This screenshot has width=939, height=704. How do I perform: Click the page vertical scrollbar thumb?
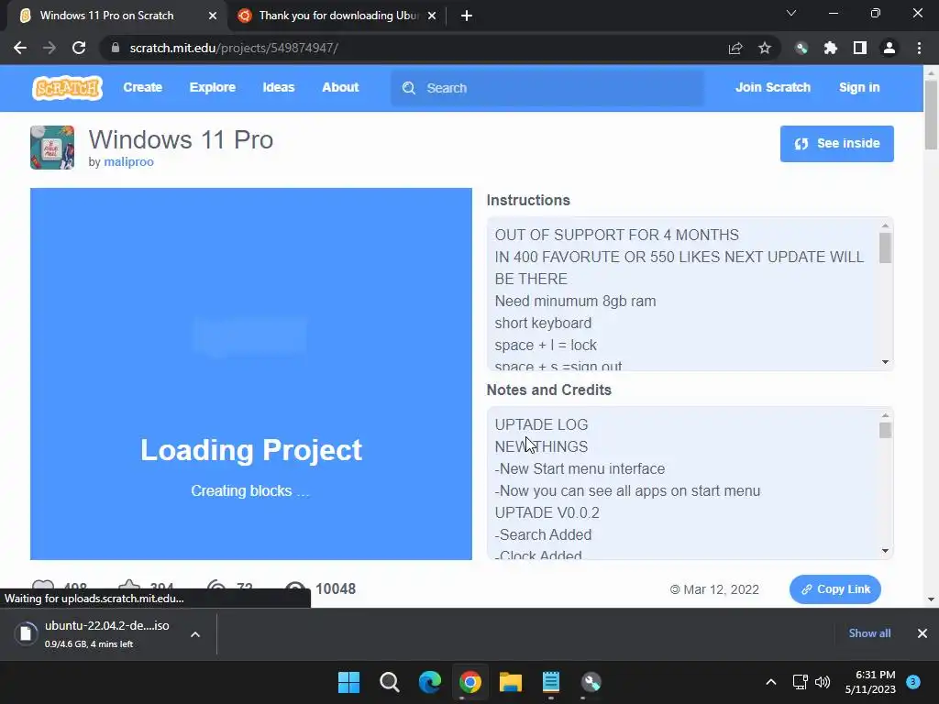[x=931, y=115]
